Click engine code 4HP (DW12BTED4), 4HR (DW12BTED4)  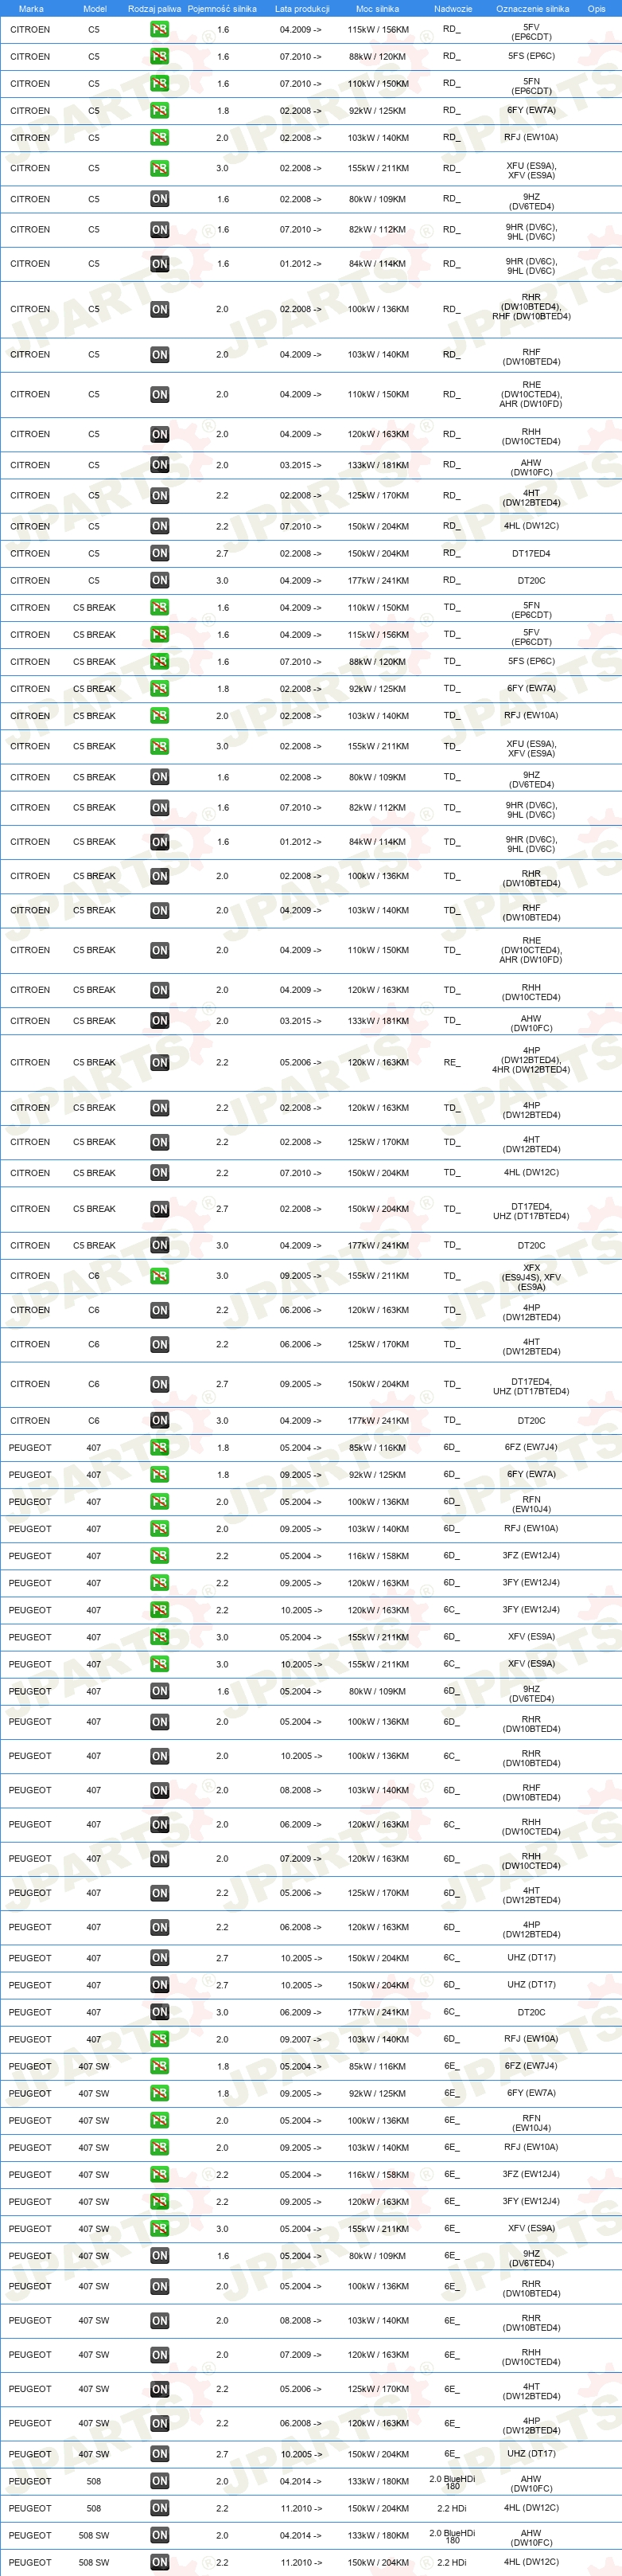(531, 1060)
